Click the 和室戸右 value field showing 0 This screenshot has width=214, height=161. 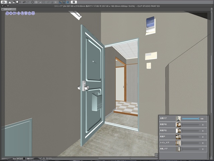pyautogui.click(x=203, y=125)
